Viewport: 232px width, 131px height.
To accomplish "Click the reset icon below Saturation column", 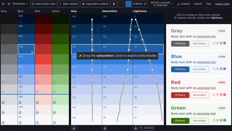I will [x=105, y=128].
